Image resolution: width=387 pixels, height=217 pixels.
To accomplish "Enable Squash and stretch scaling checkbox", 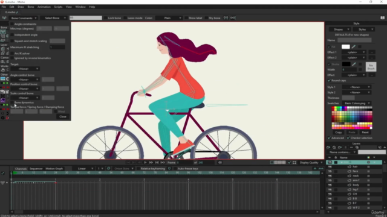I will click(12, 41).
